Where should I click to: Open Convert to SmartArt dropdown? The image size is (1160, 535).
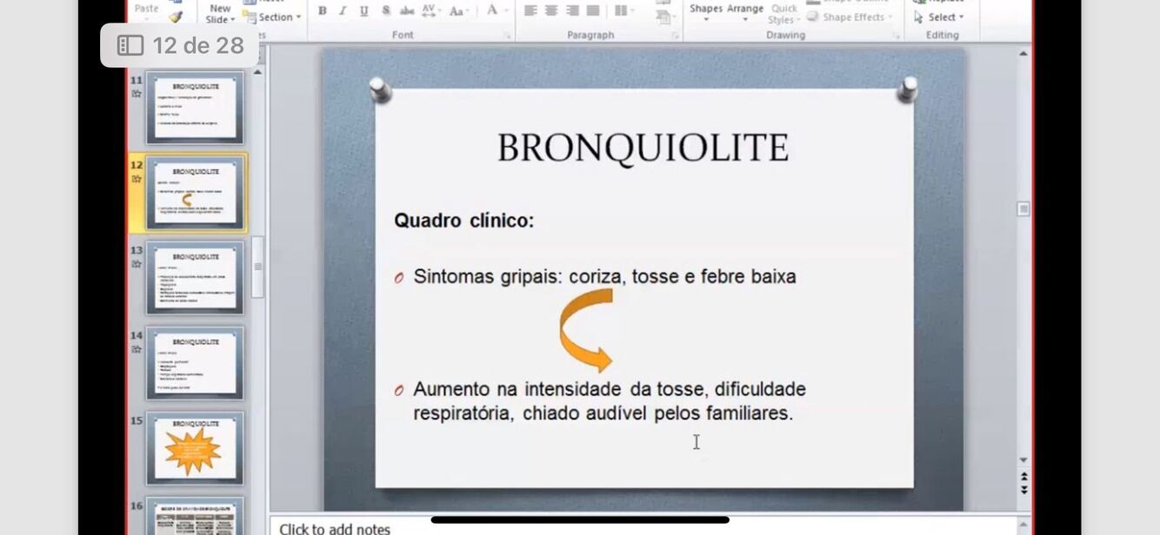point(665,17)
